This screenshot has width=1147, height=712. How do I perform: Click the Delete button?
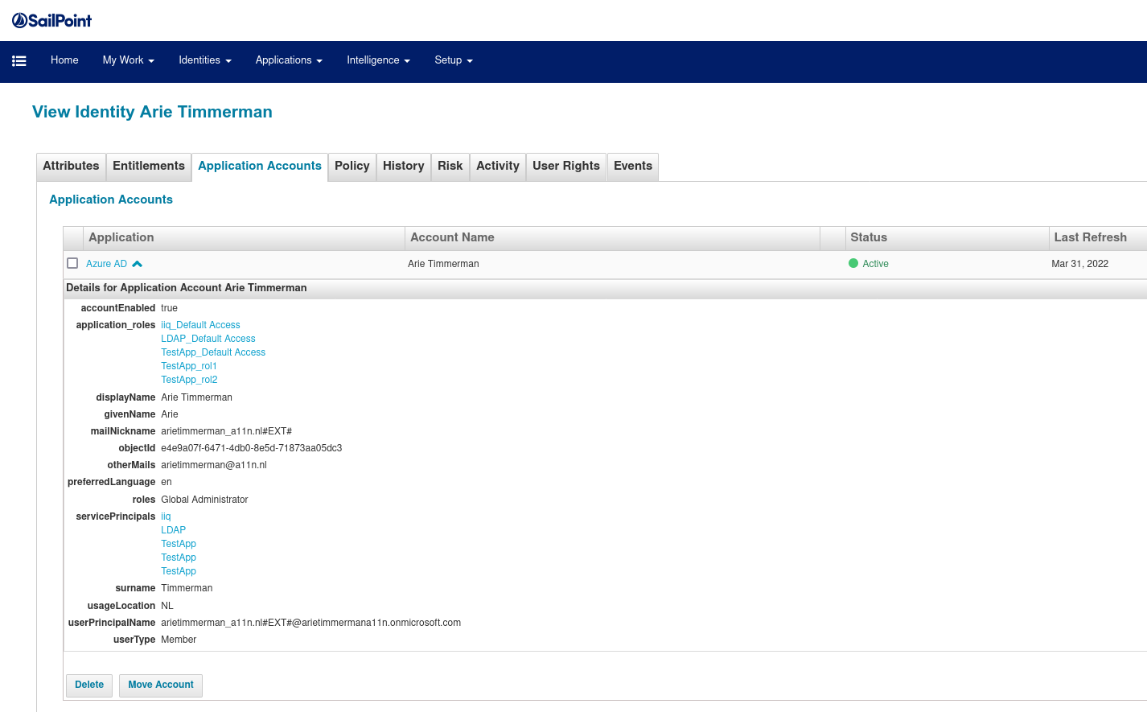pos(89,685)
